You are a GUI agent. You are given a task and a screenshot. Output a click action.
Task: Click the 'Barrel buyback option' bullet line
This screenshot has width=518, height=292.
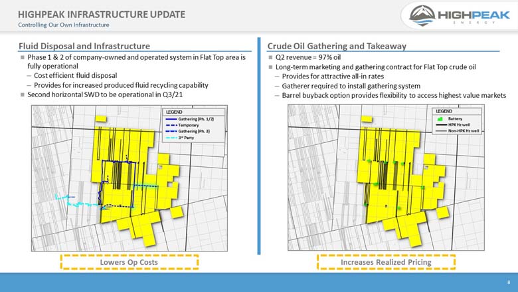394,95
